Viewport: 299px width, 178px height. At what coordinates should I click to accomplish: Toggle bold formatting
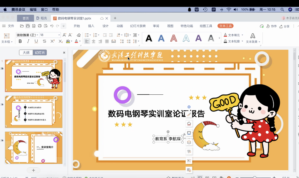[20, 41]
